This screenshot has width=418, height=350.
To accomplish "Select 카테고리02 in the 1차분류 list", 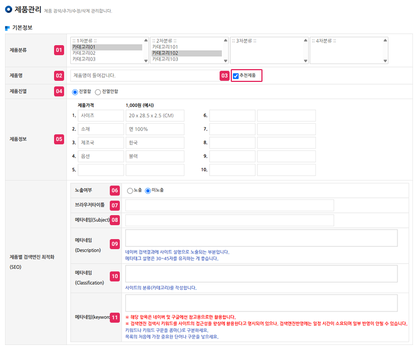I will (x=107, y=53).
